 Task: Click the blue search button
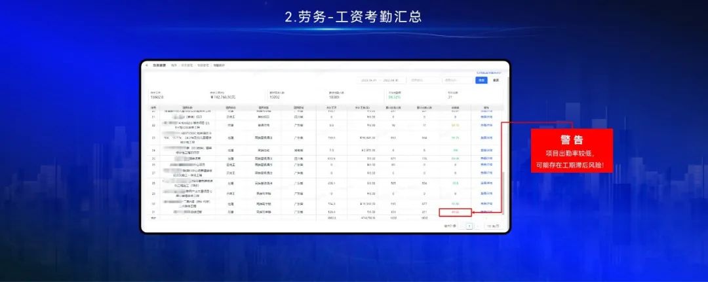481,80
